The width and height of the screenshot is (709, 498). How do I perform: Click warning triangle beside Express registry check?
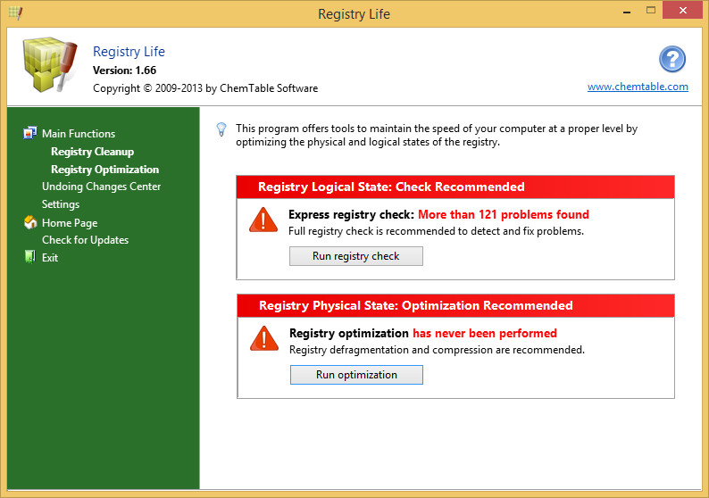point(263,220)
